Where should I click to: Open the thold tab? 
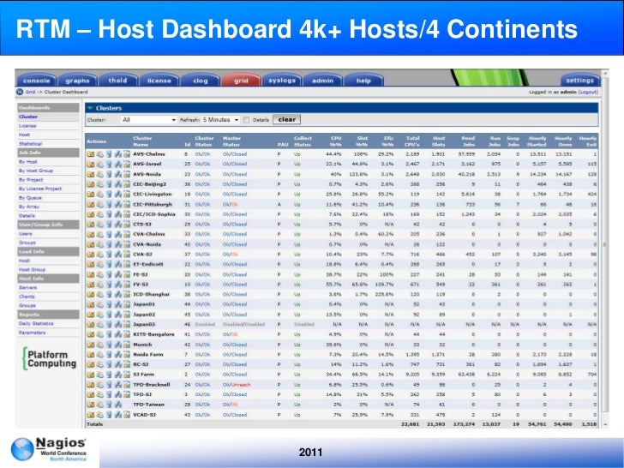[x=117, y=81]
